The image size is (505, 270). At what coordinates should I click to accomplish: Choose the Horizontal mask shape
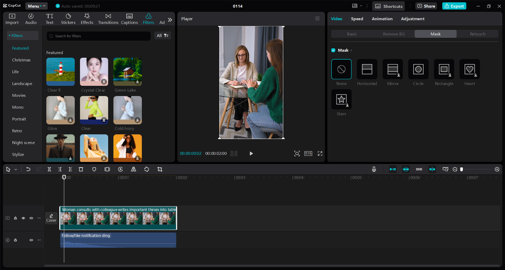367,69
